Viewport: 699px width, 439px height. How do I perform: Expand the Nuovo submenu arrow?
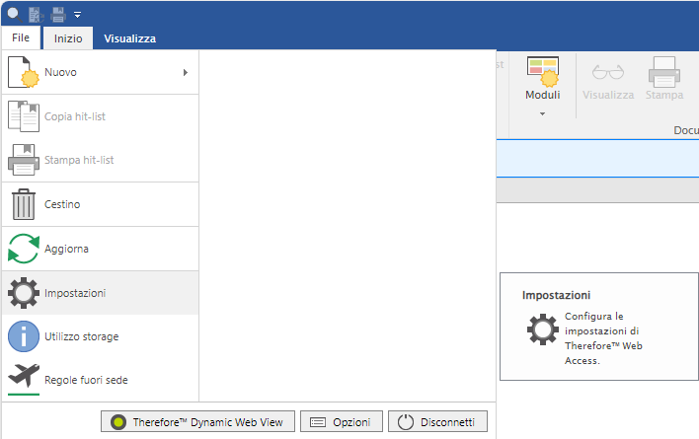pos(185,72)
